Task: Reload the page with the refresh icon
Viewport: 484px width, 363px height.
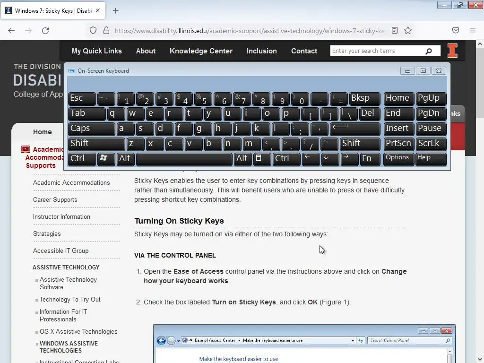Action: pyautogui.click(x=45, y=31)
